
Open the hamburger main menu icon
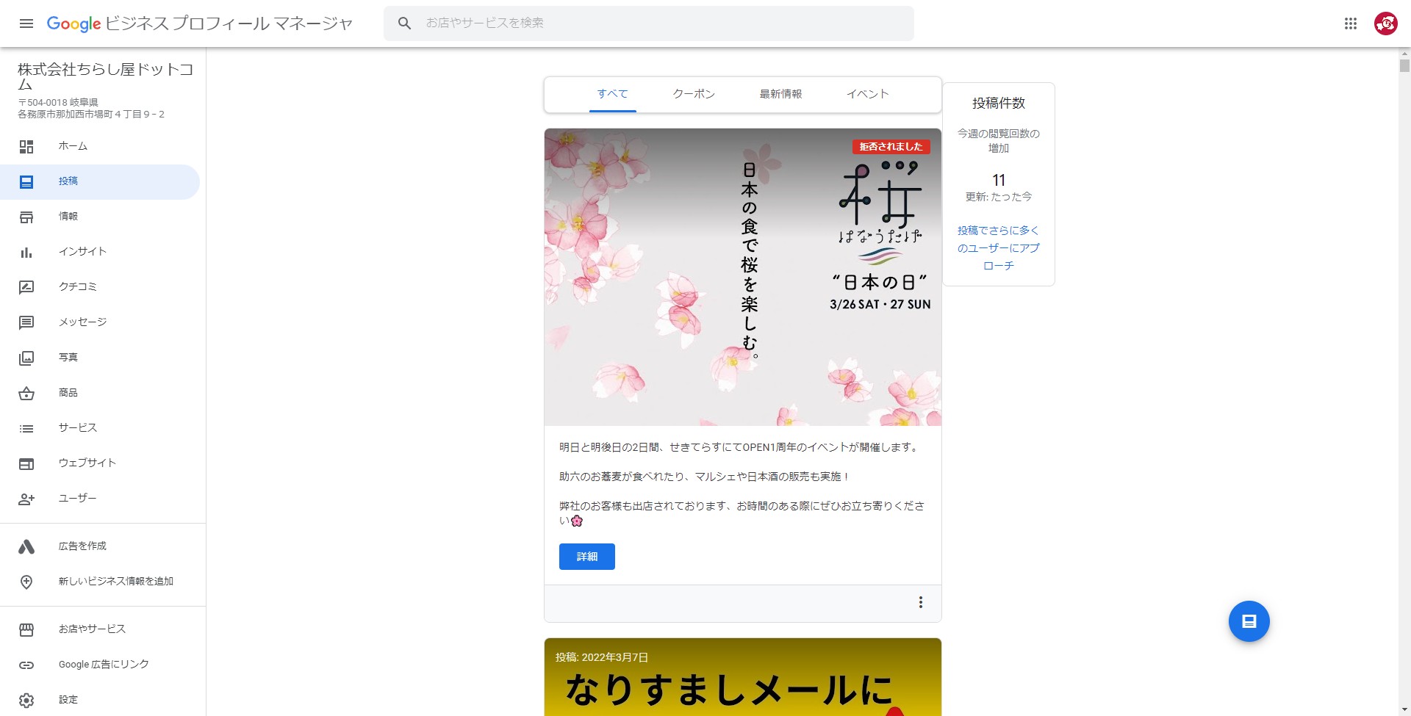tap(26, 23)
